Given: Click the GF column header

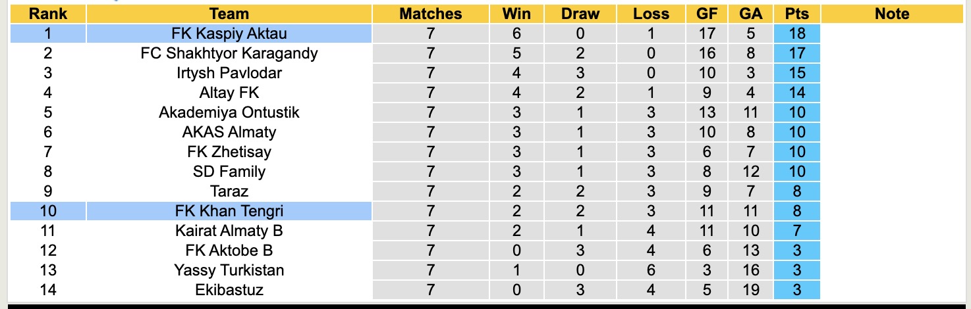Looking at the screenshot, I should [707, 14].
